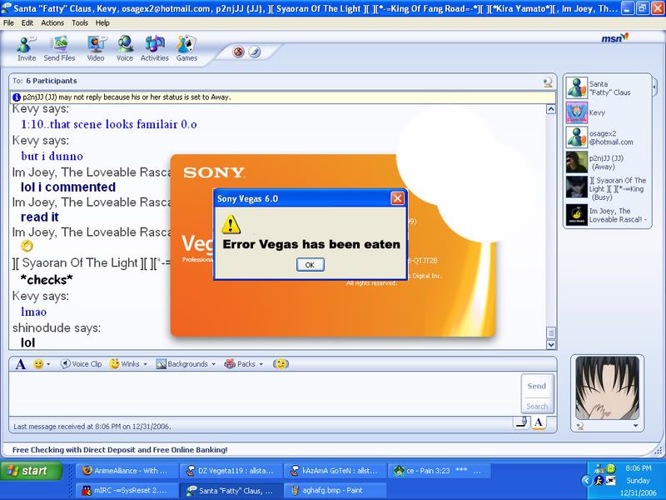666x500 pixels.
Task: Click the Send message button
Action: (536, 386)
